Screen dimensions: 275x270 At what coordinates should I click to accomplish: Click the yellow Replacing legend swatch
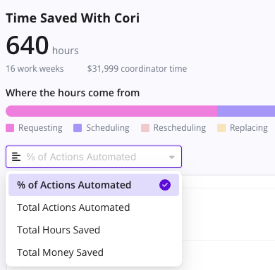[221, 128]
